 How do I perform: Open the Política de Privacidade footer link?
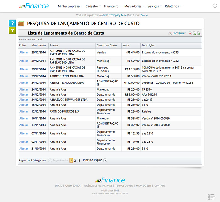click(98, 186)
